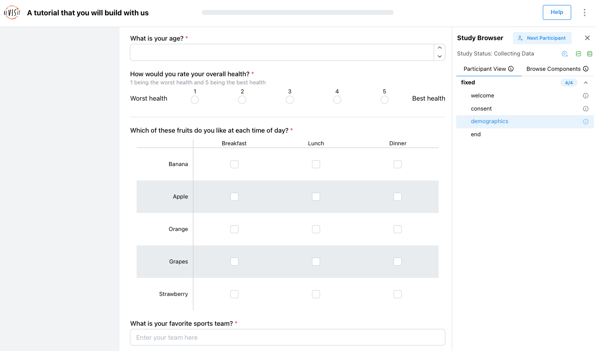
Task: Show info for Browse Components tab
Action: (x=586, y=69)
